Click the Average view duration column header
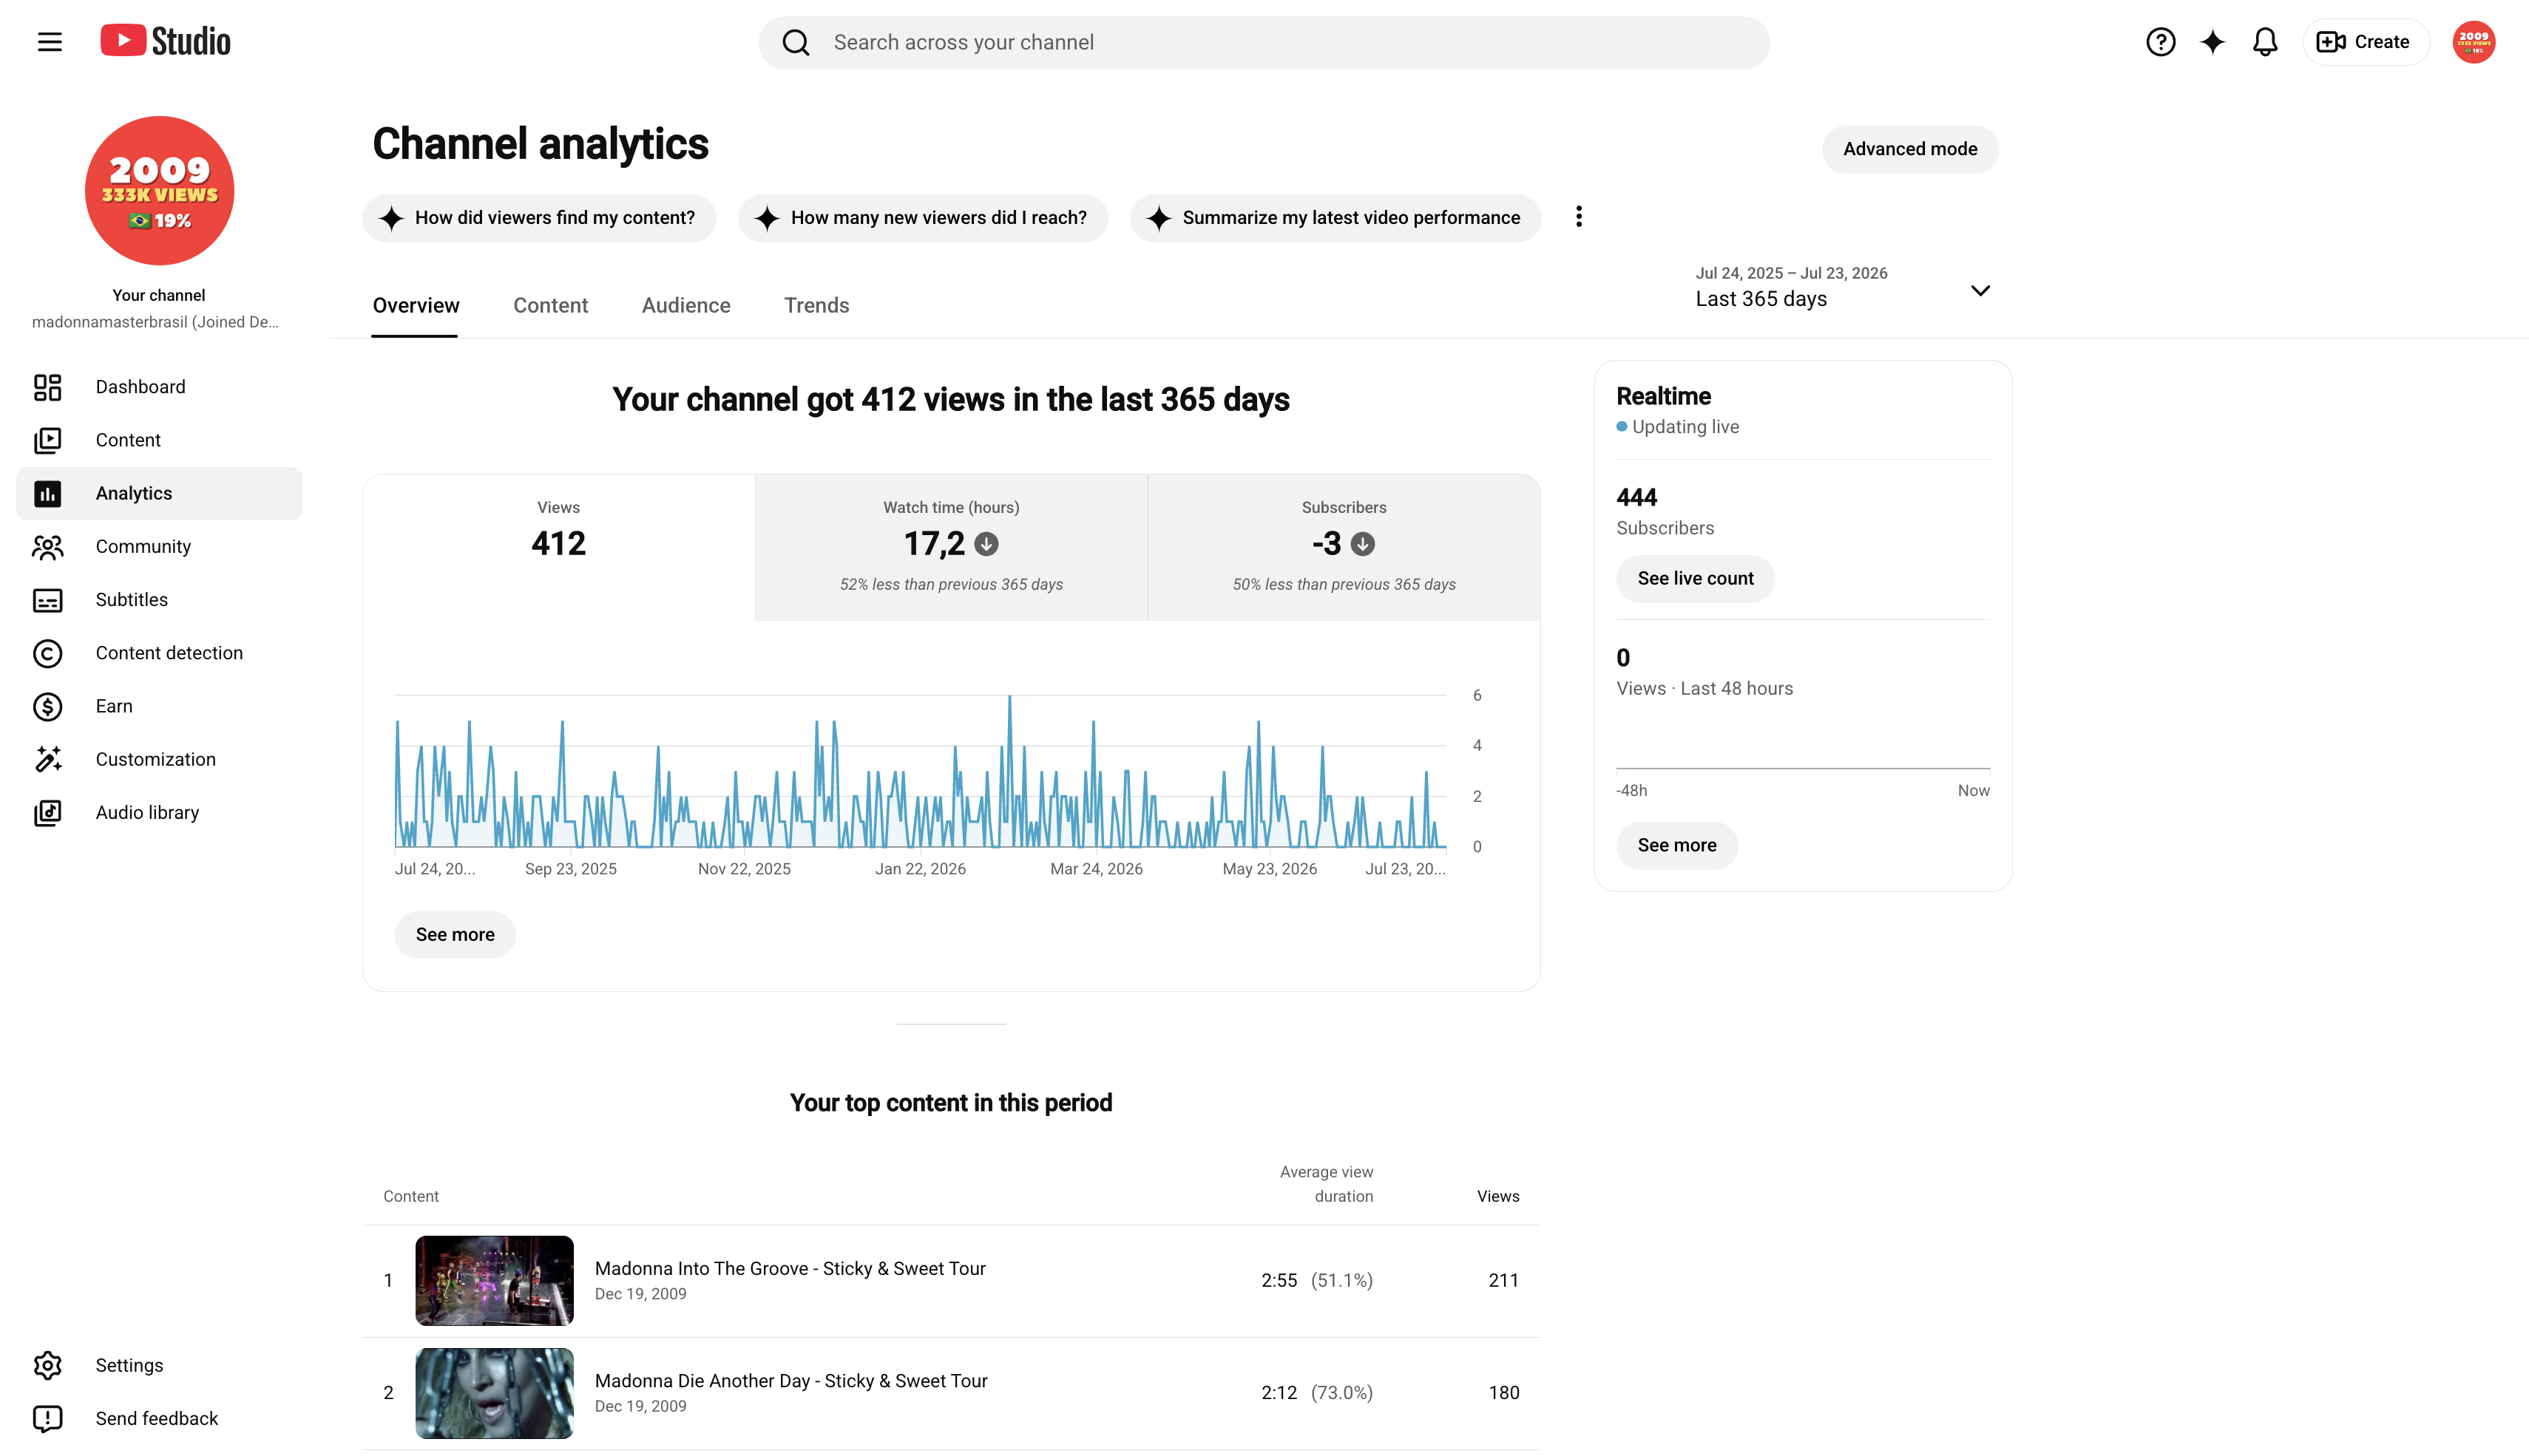This screenshot has width=2529, height=1456. (1327, 1184)
